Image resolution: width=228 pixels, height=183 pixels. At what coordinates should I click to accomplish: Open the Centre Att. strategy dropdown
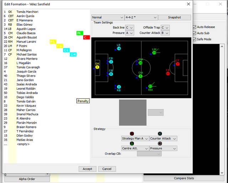[x=135, y=148]
